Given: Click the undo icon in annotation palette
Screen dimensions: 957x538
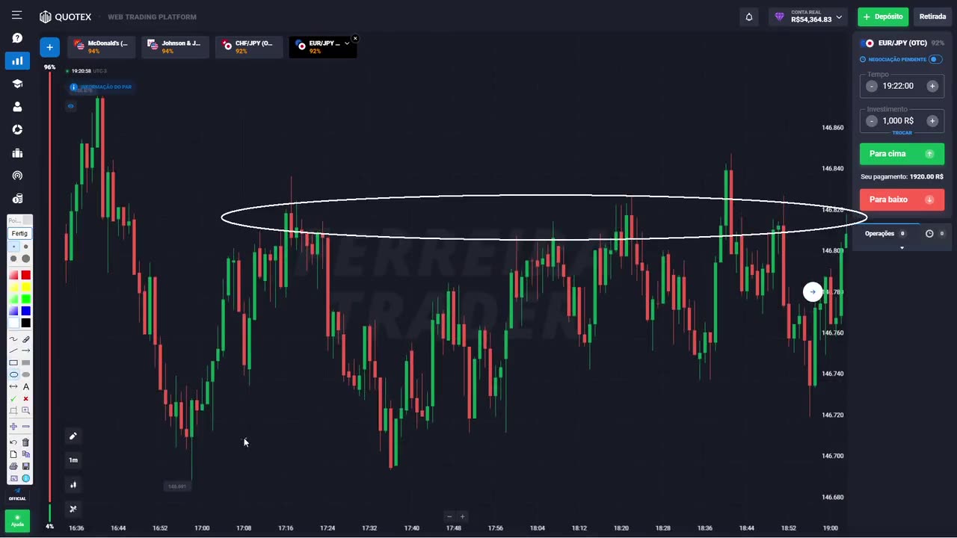Looking at the screenshot, I should [13, 442].
